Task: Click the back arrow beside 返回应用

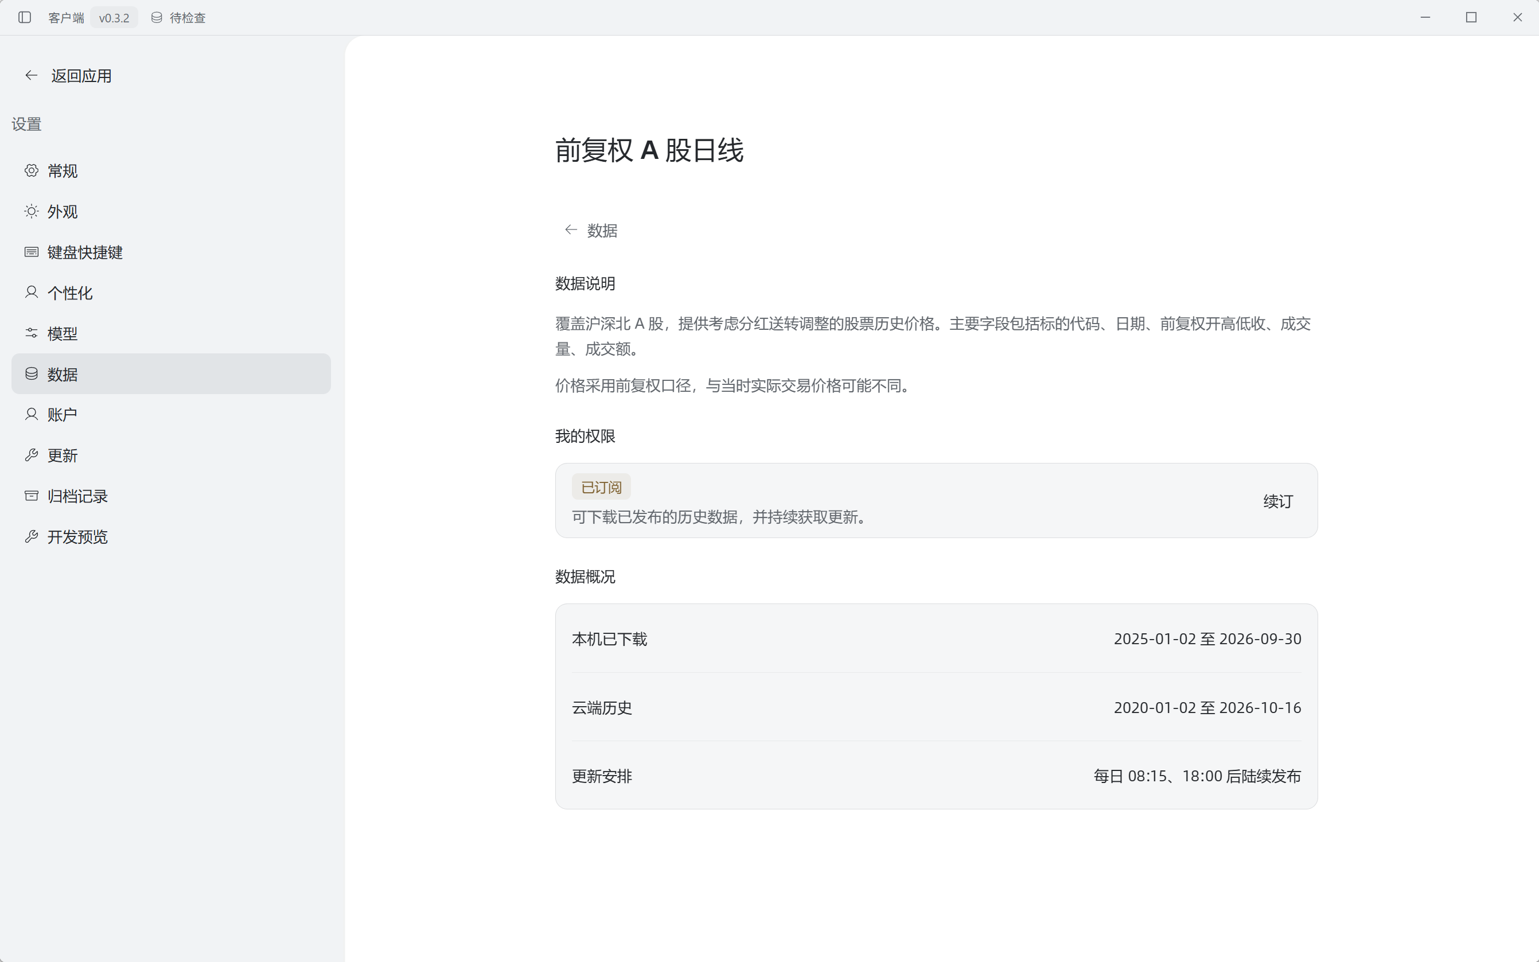Action: click(31, 75)
